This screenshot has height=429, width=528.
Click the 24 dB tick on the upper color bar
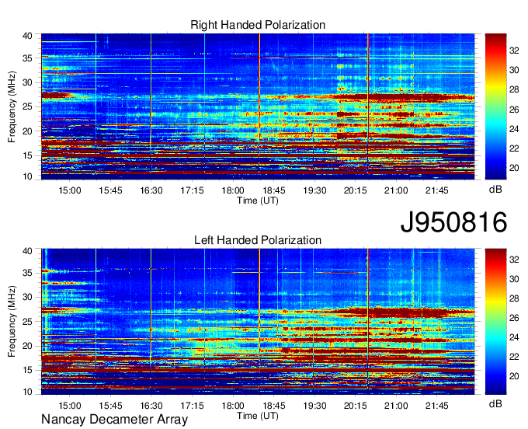pyautogui.click(x=514, y=129)
